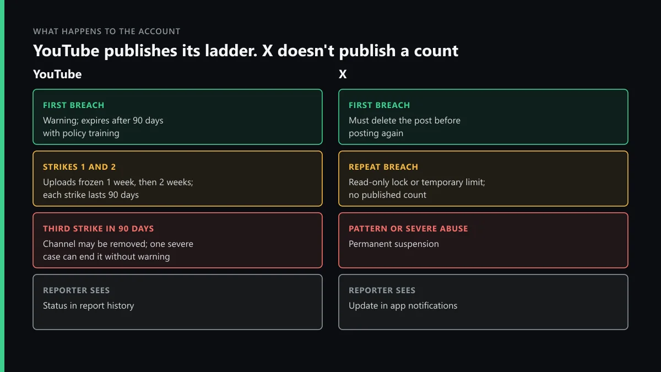Click X's 'REPORTER SEES' label
The height and width of the screenshot is (372, 661).
[x=382, y=290]
